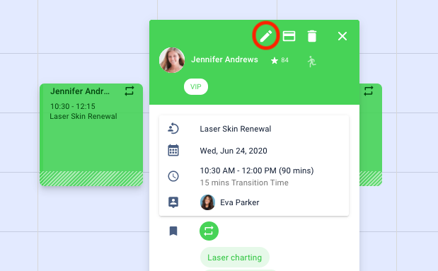
Task: Select the Laser charting tag
Action: coord(235,258)
